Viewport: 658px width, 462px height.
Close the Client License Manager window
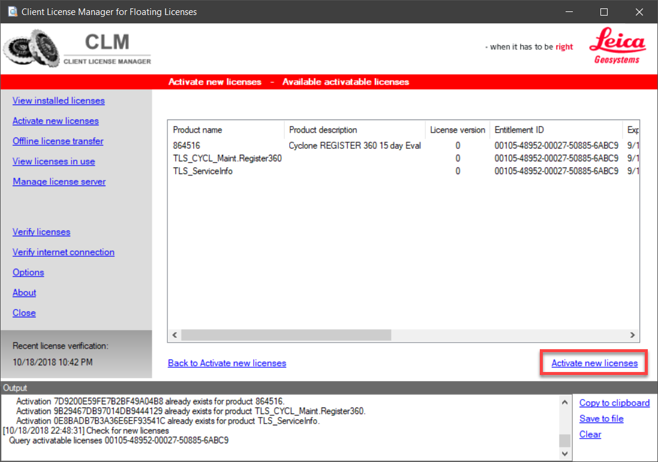639,12
